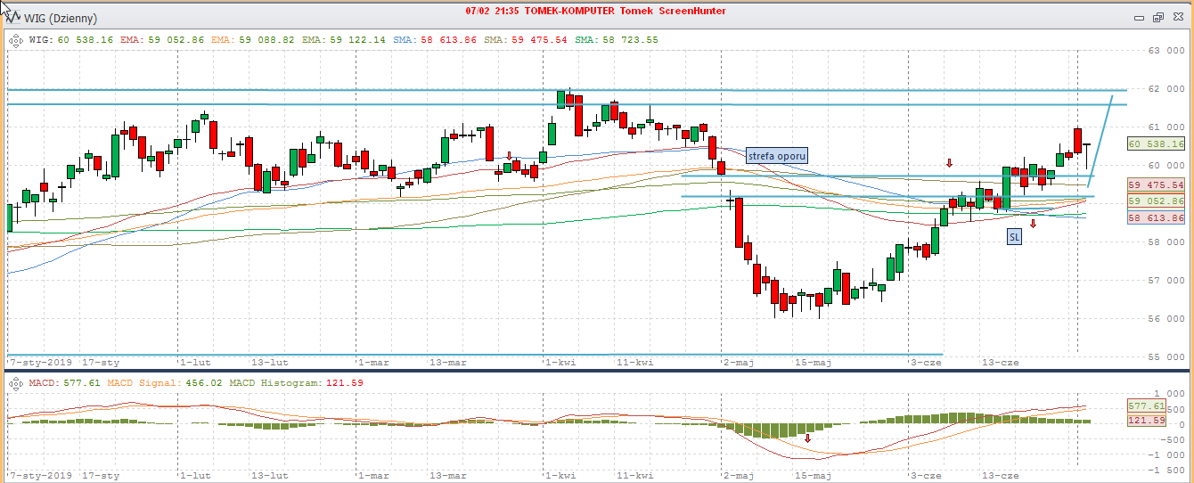Image resolution: width=1194 pixels, height=483 pixels.
Task: Select the 'SL' stop-loss label
Action: coord(1014,236)
